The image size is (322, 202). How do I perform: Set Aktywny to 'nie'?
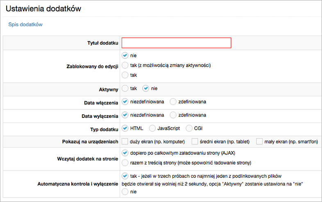coord(145,89)
